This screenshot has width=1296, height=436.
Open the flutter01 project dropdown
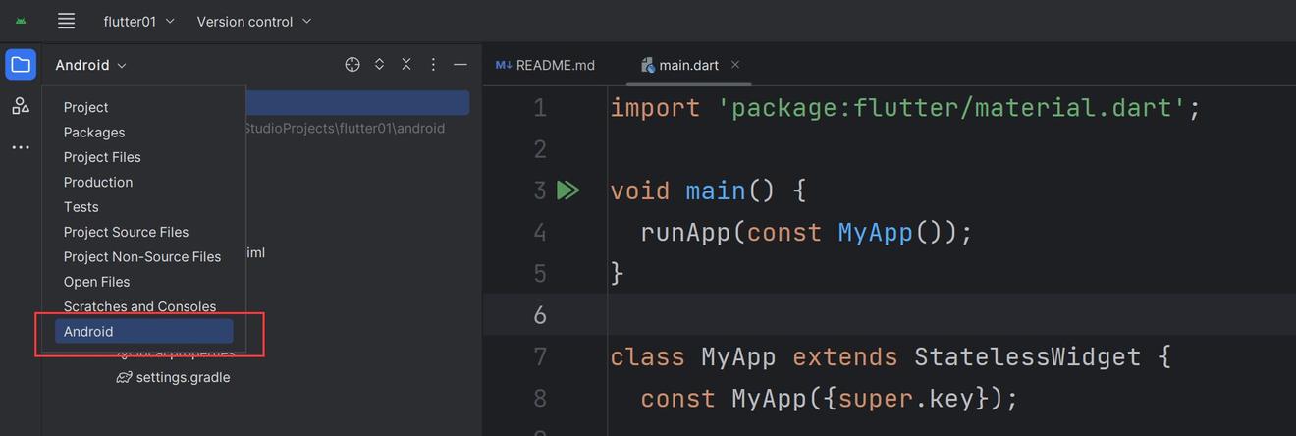(138, 21)
